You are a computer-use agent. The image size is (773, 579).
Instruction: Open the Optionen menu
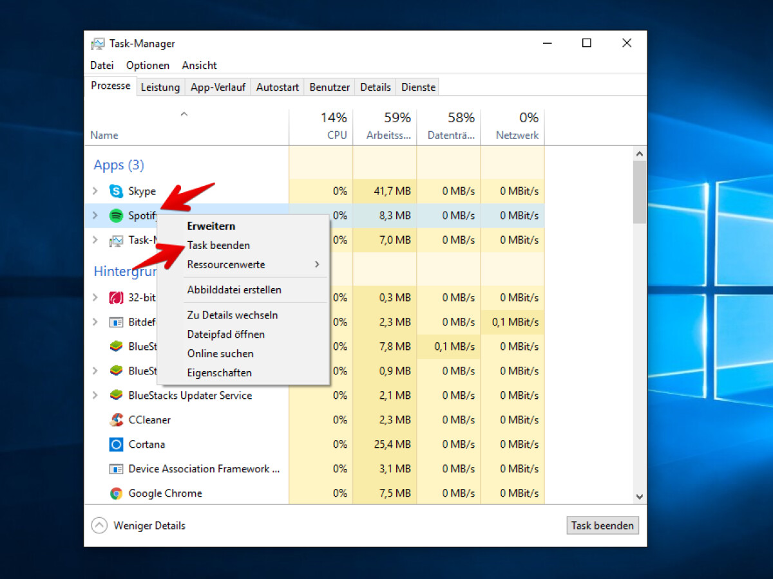(148, 65)
